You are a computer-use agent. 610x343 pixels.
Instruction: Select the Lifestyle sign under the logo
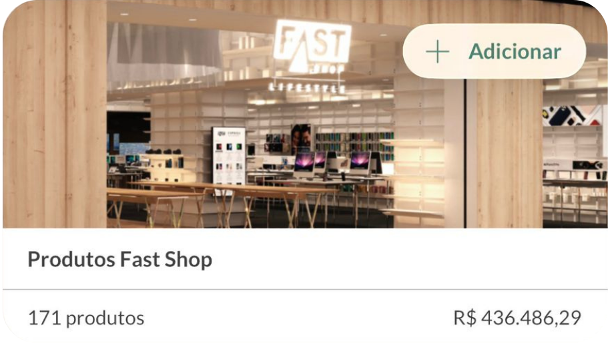306,87
